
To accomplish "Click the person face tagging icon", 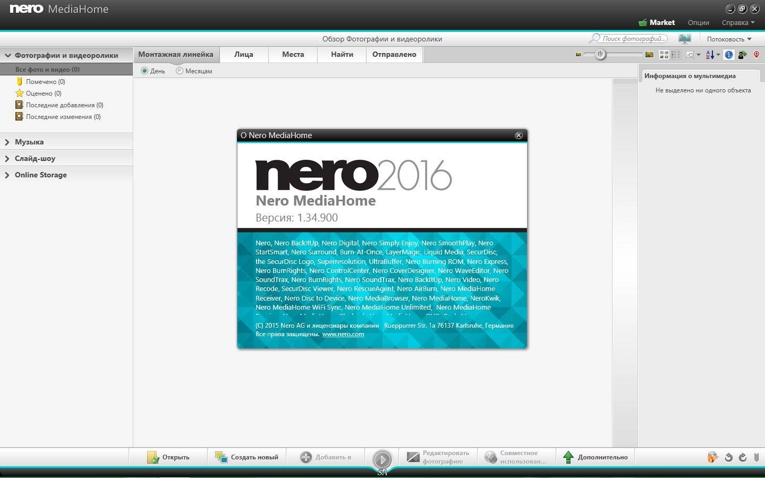I will pyautogui.click(x=743, y=54).
